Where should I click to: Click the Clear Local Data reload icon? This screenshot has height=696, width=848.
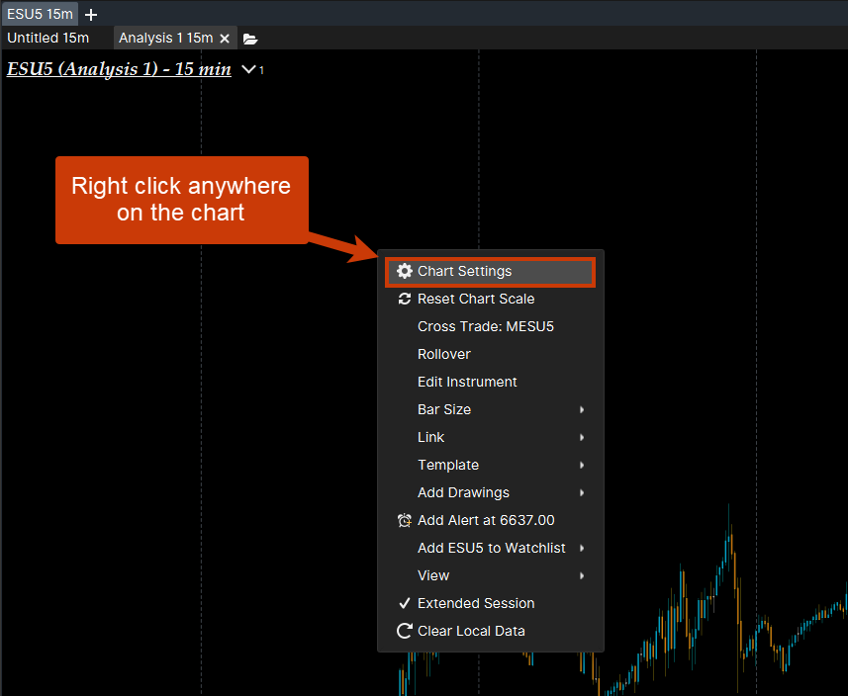click(404, 631)
